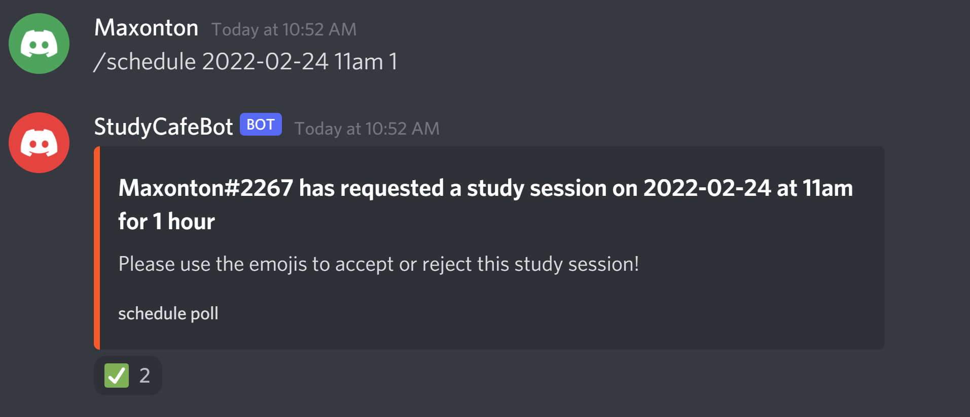Click the orange embed accent bar
The image size is (970, 417).
click(97, 248)
